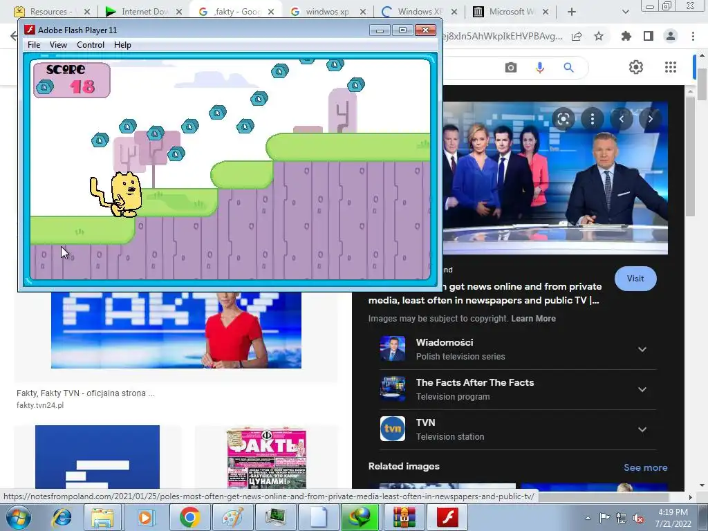708x531 pixels.
Task: Open the Chrome tab search dropdown
Action: coord(625,12)
